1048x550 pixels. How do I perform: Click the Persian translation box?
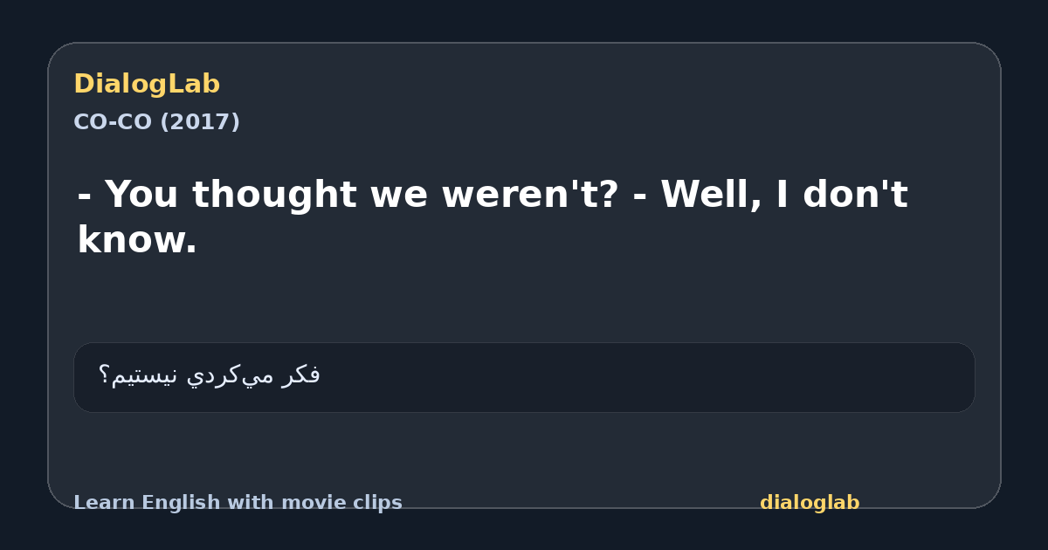(x=524, y=377)
